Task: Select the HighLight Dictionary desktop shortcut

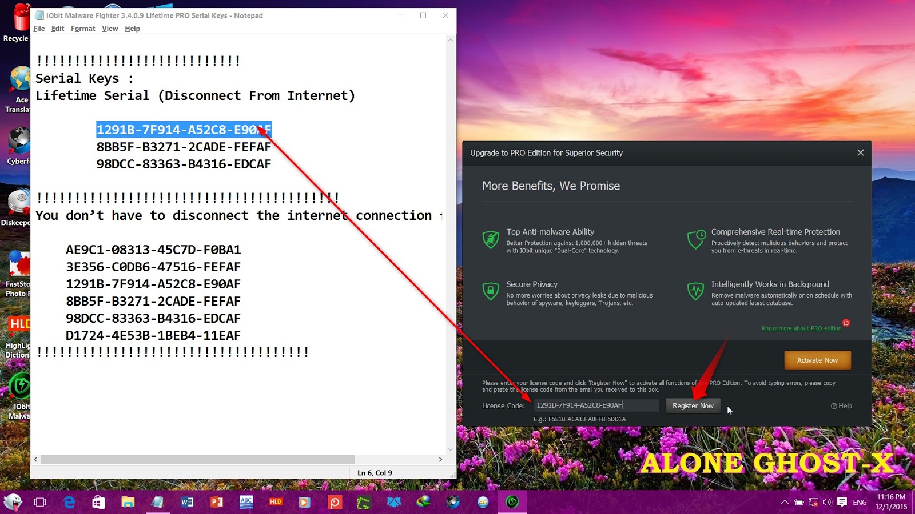Action: (17, 337)
